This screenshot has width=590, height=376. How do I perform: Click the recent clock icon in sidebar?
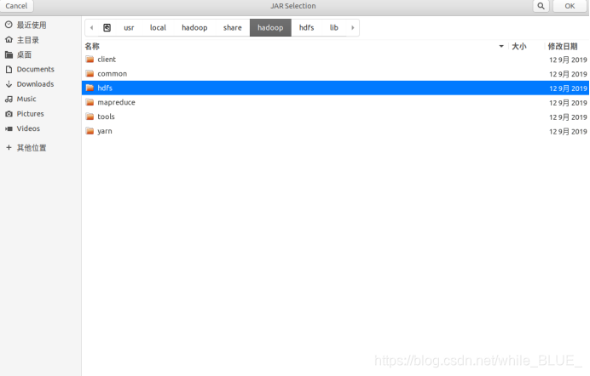(9, 25)
